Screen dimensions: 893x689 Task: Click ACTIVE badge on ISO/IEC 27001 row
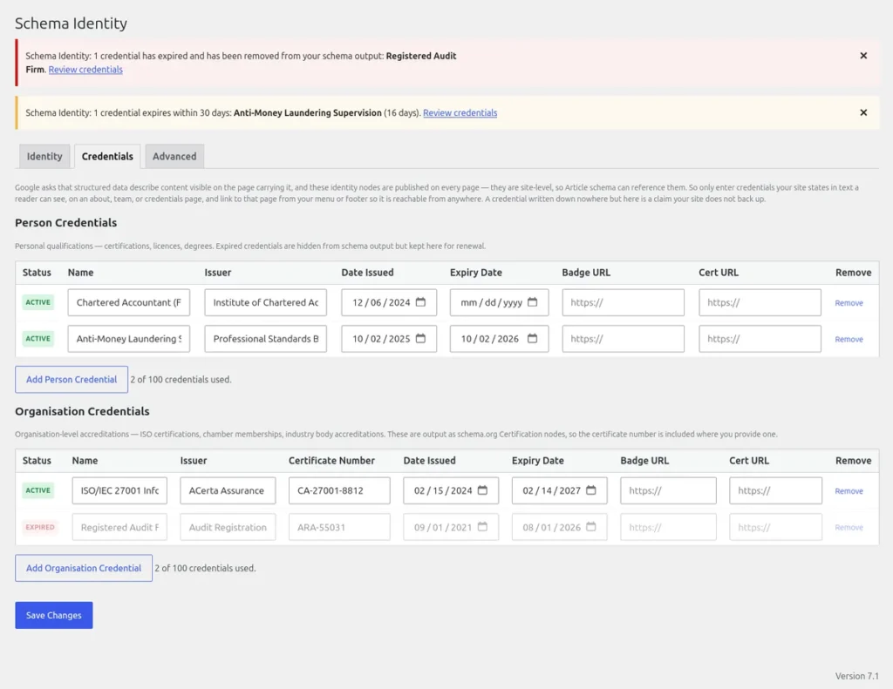point(38,490)
